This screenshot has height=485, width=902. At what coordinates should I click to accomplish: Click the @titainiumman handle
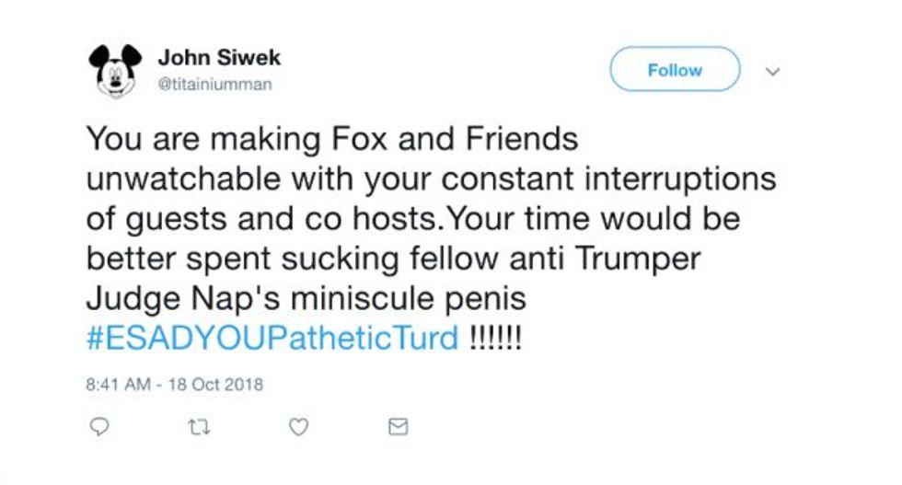pyautogui.click(x=214, y=84)
